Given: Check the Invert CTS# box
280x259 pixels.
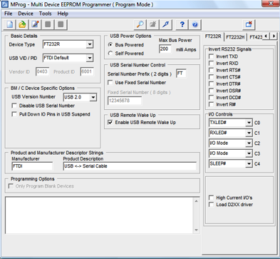Looking at the screenshot, I should point(211,77).
